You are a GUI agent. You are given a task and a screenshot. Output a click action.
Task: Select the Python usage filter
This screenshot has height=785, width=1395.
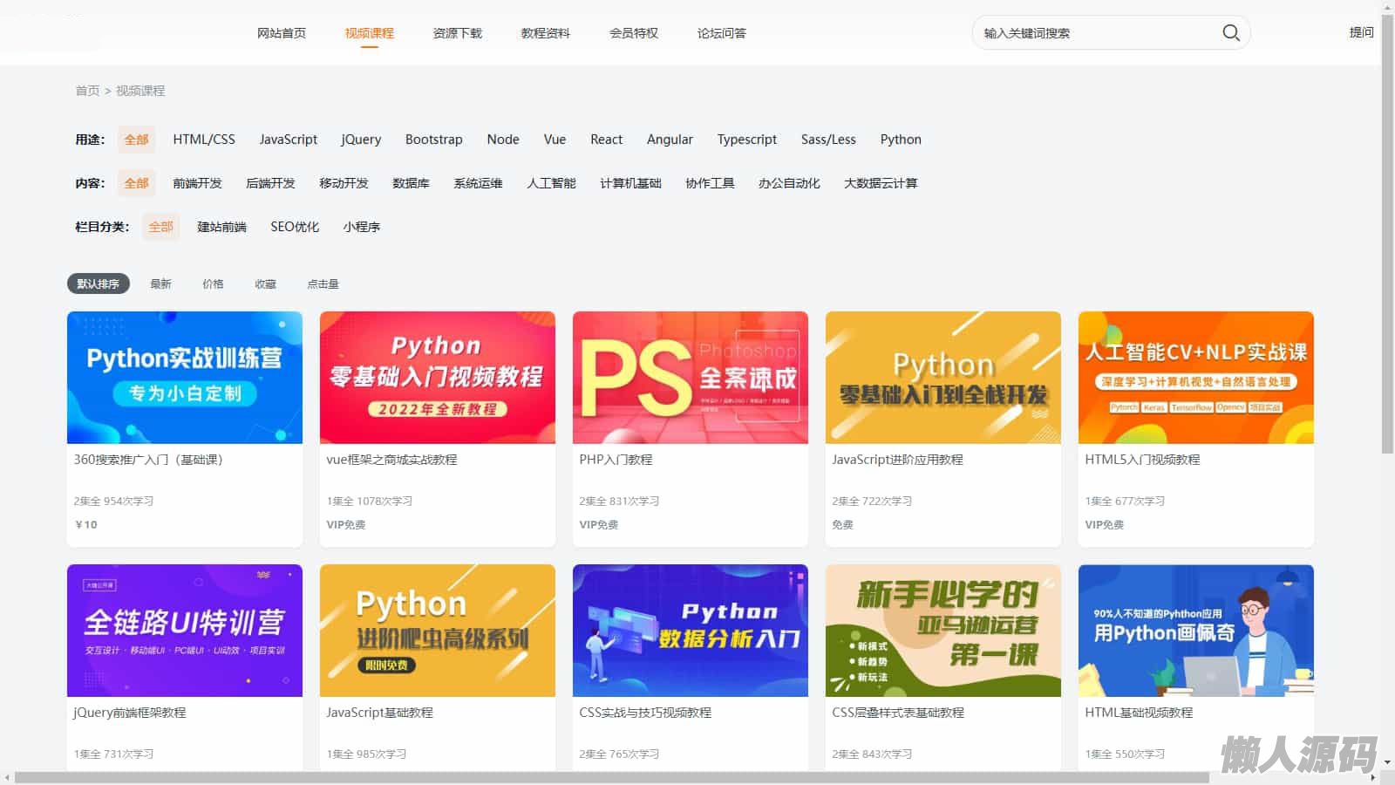(x=900, y=140)
